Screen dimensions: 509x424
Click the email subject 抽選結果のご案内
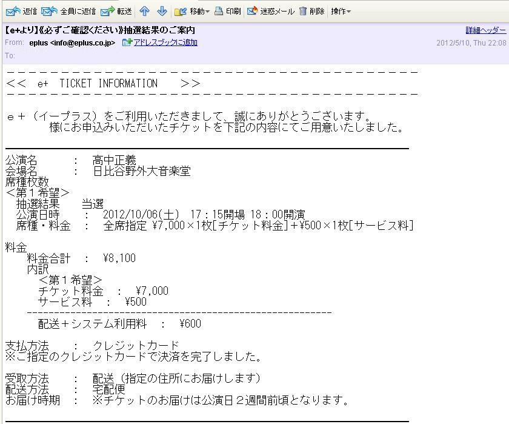click(159, 30)
